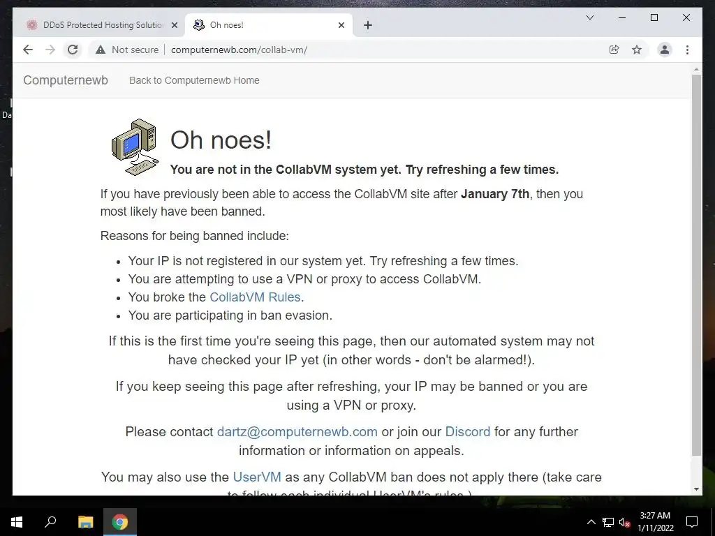View the Not secure site warning icon
This screenshot has height=536, width=715.
(101, 50)
